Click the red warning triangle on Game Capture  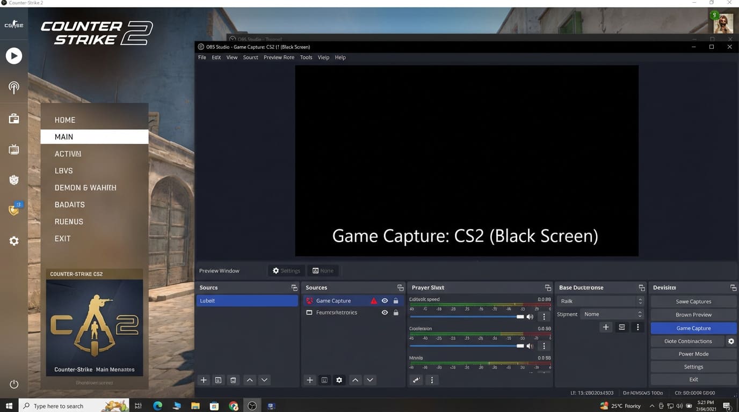[374, 300]
